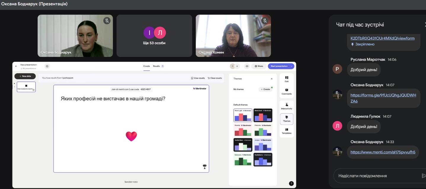The width and height of the screenshot is (426, 189).
Task: Open the Comments panel icon
Action: point(286,91)
